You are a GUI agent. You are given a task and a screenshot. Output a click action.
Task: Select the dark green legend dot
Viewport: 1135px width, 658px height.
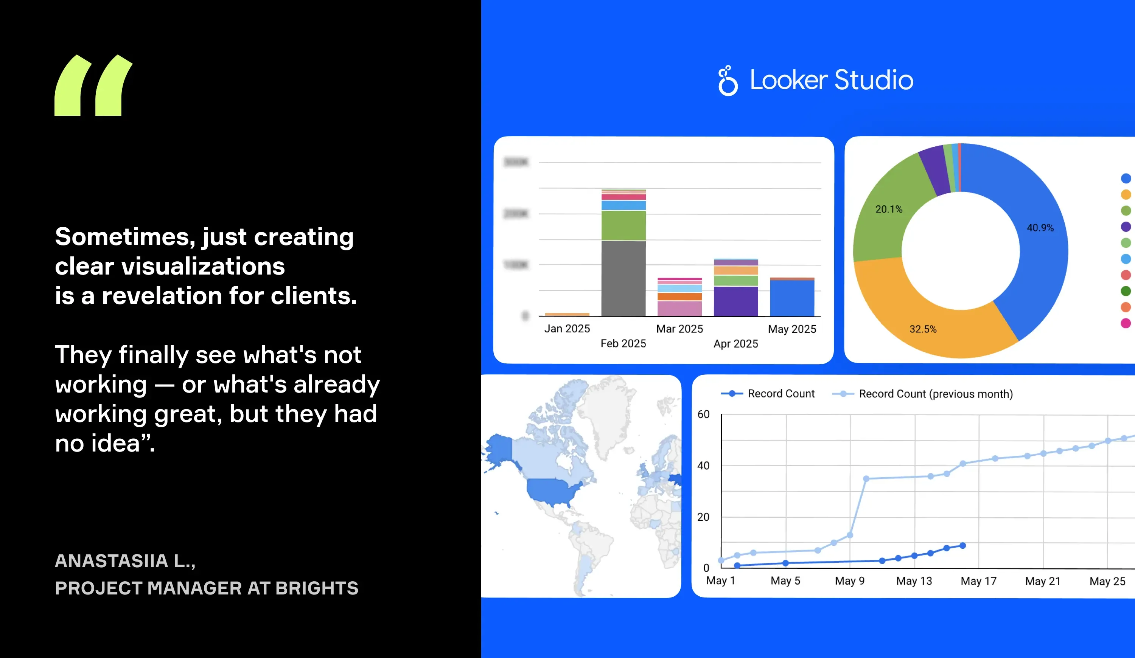[x=1126, y=291]
